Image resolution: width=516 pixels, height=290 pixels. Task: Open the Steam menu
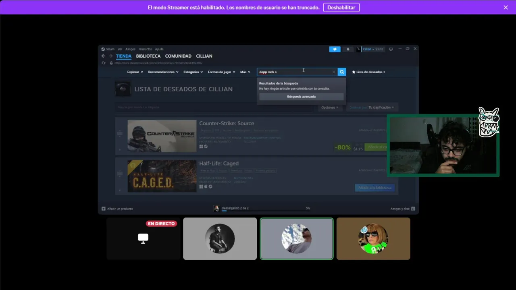(110, 49)
